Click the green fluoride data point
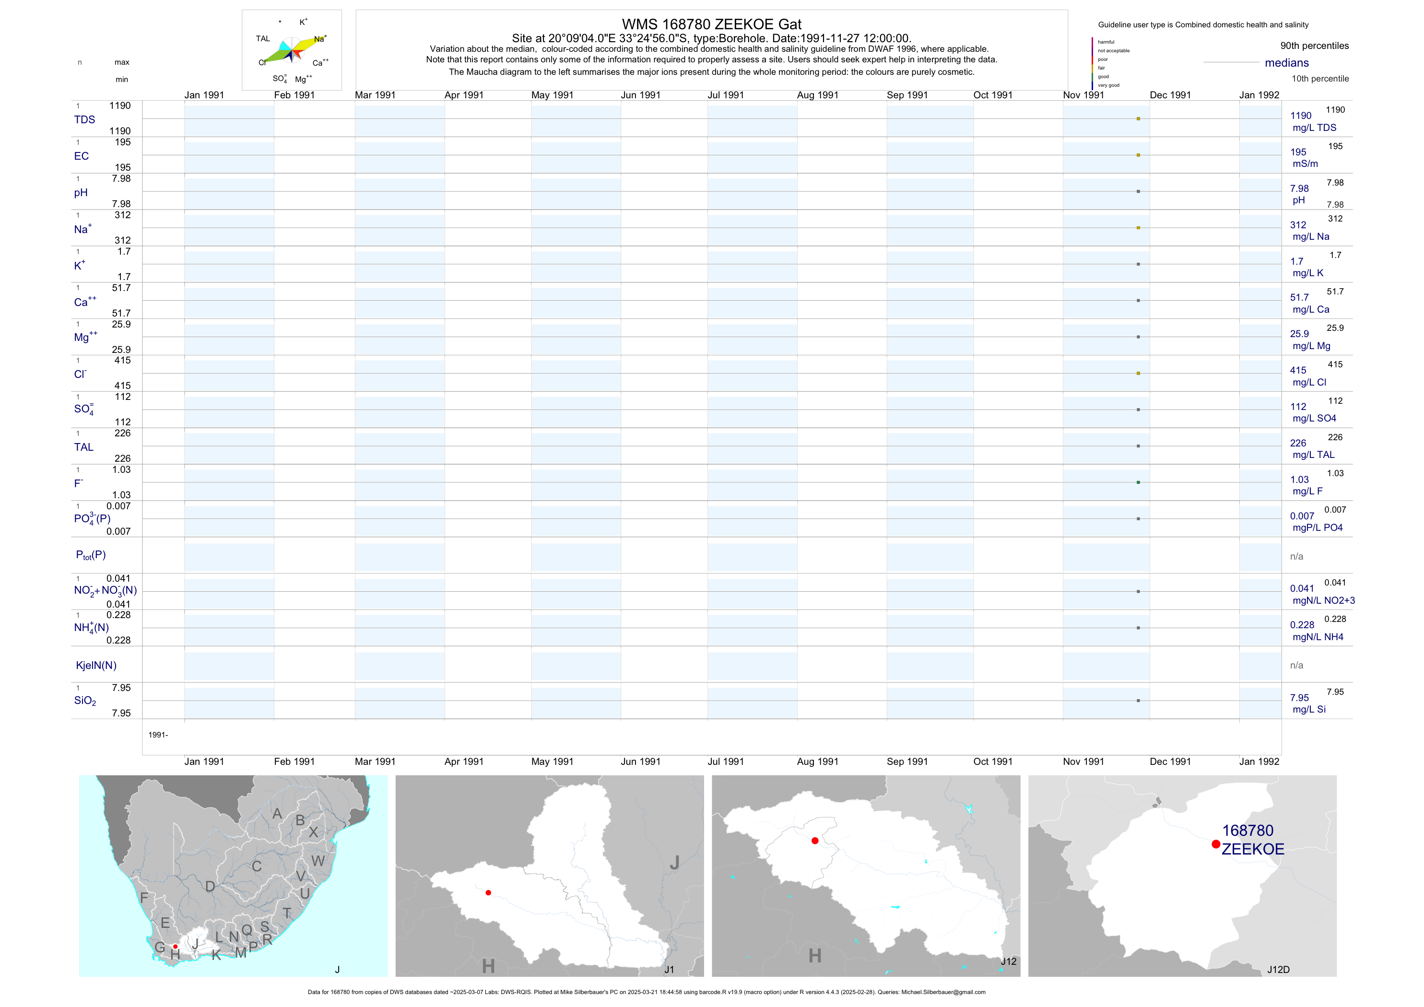The height and width of the screenshot is (1007, 1424). [x=1138, y=482]
